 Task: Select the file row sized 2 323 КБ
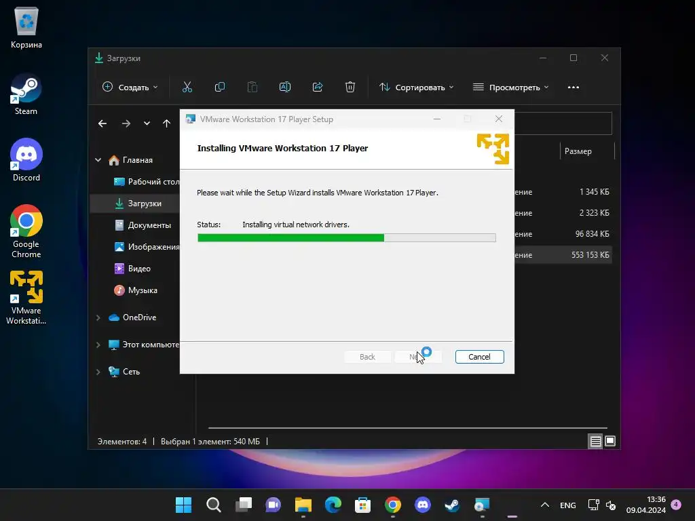[x=563, y=212]
